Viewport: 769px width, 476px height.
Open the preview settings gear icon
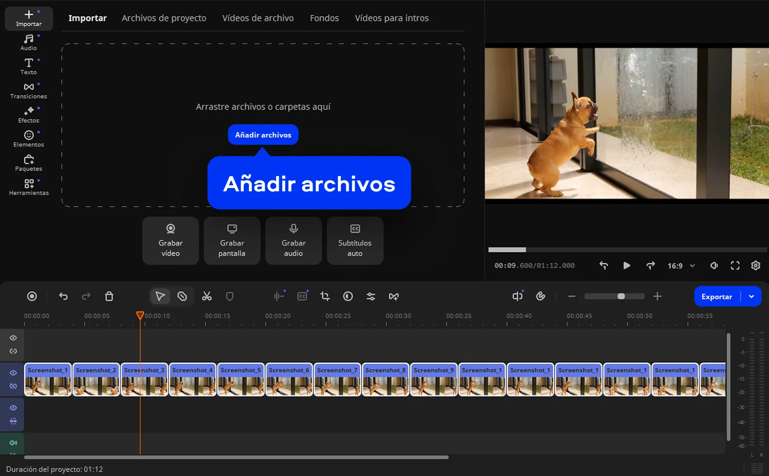coord(755,266)
